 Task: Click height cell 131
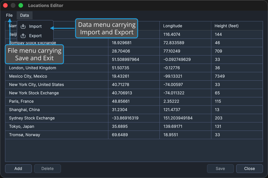click(x=237, y=126)
